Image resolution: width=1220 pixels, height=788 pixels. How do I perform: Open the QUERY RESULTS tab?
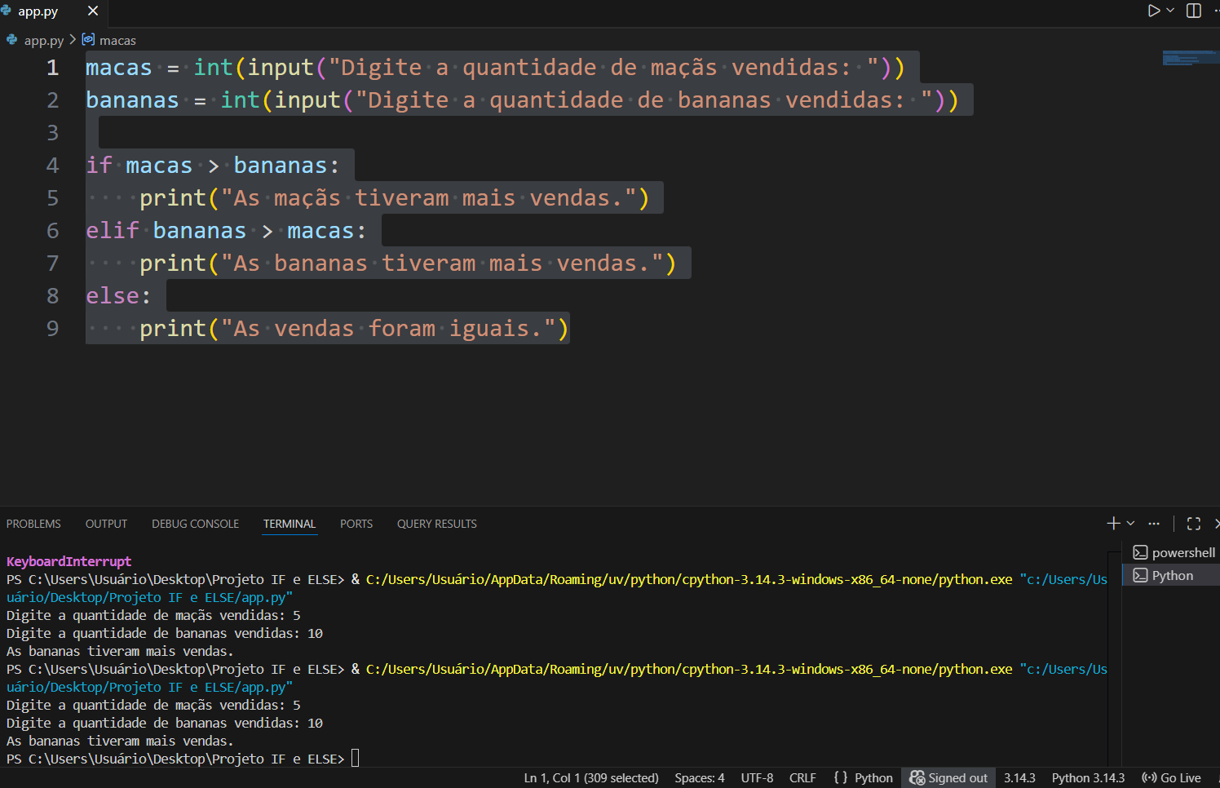tap(436, 524)
